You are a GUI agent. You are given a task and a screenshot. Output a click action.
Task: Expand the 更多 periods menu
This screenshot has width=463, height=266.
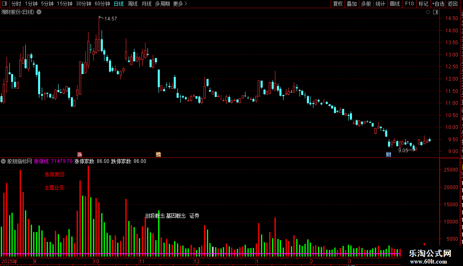[x=180, y=4]
